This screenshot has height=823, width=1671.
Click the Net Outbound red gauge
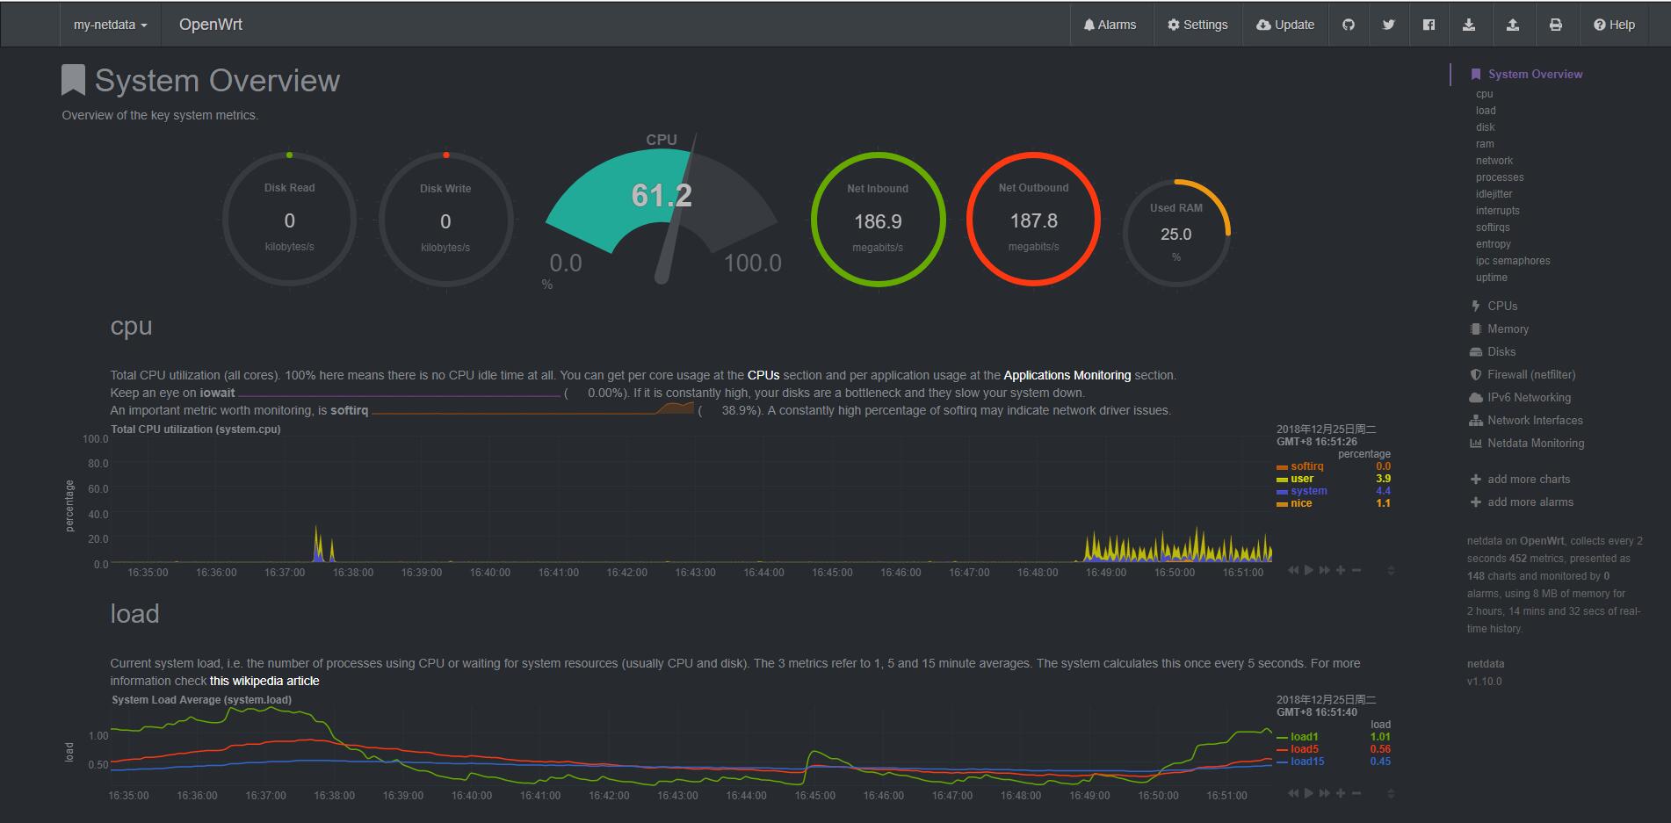[x=1033, y=219]
